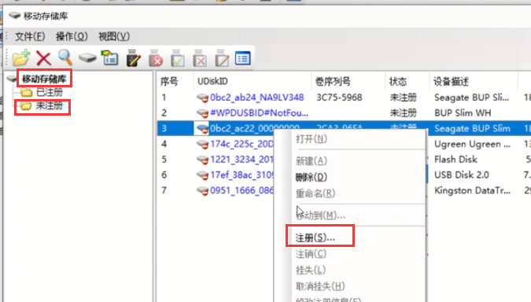The image size is (531, 302).
Task: Click the description BUP Slim WH
Action: 463,112
